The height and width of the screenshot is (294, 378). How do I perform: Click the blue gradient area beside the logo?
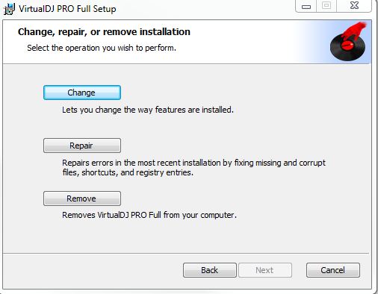312,42
